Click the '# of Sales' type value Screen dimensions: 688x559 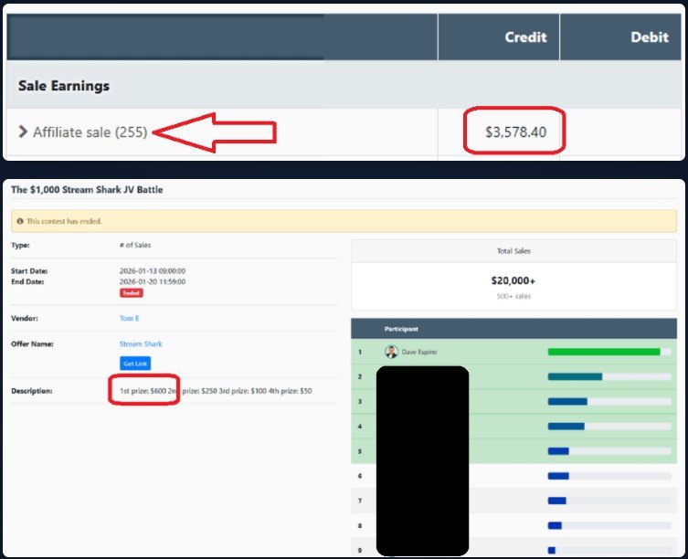134,245
